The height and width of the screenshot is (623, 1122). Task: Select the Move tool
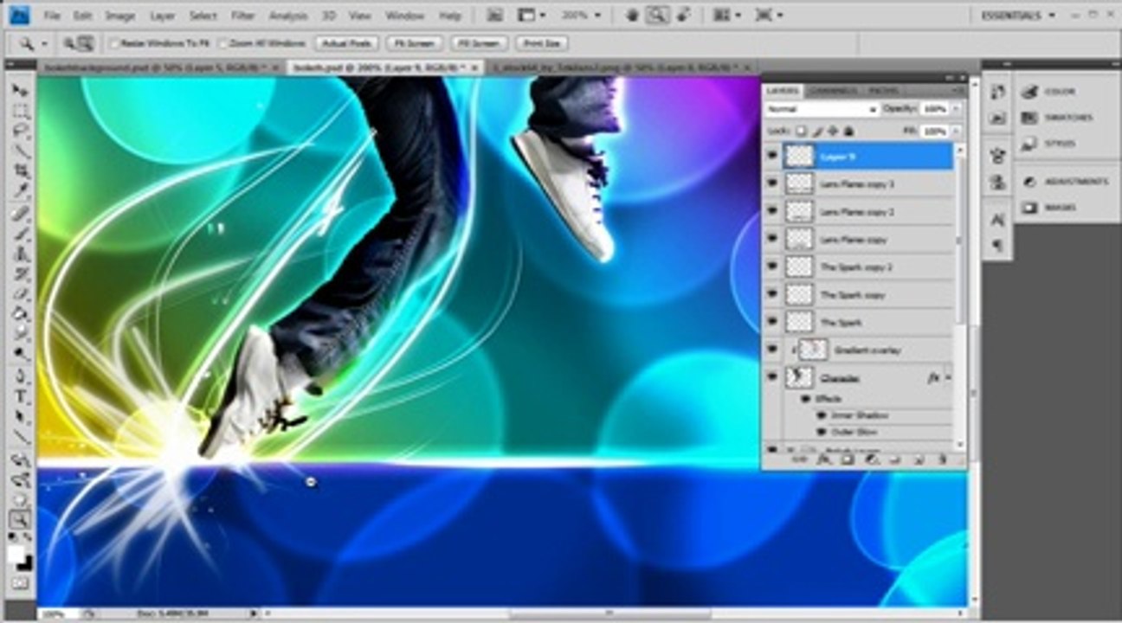[x=20, y=91]
